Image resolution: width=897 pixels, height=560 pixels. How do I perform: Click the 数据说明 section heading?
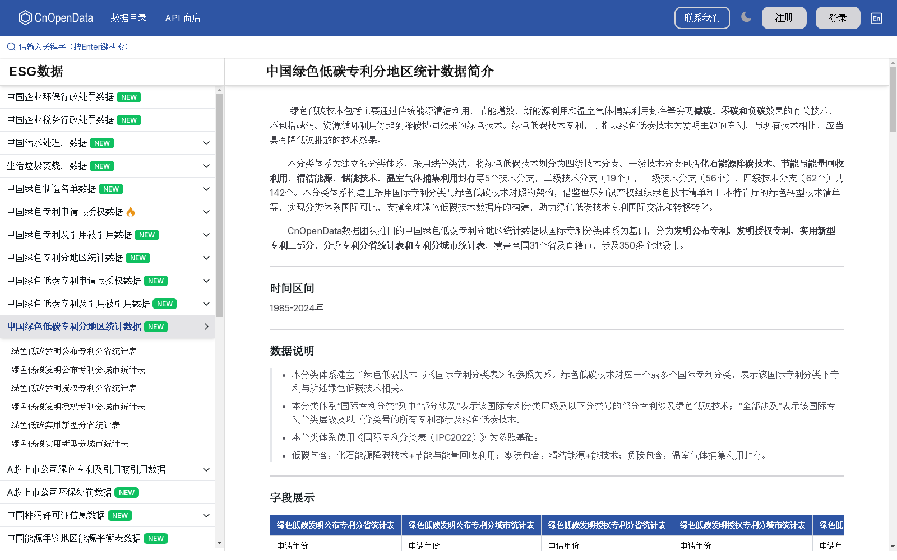tap(292, 351)
